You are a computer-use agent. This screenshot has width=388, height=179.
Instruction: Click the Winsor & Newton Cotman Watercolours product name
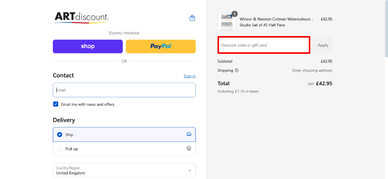click(x=277, y=22)
